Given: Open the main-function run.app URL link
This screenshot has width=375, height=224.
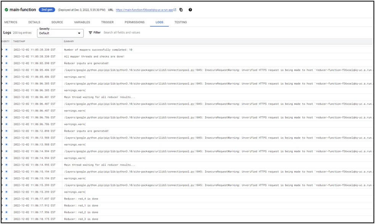Looking at the screenshot, I should [x=145, y=10].
